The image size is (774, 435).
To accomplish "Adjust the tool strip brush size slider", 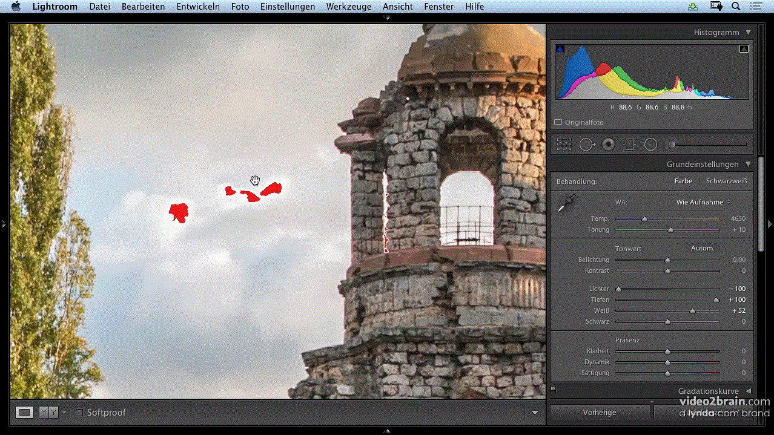I will [x=671, y=145].
